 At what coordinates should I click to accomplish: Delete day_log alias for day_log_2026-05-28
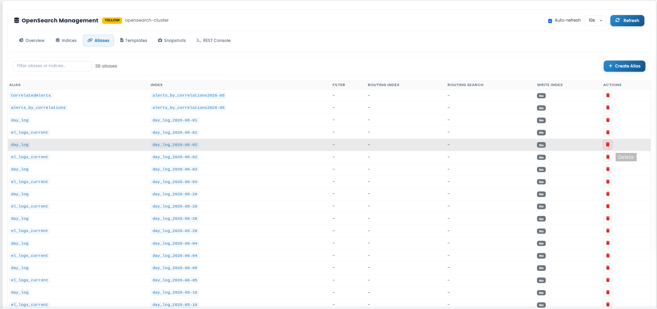point(608,219)
